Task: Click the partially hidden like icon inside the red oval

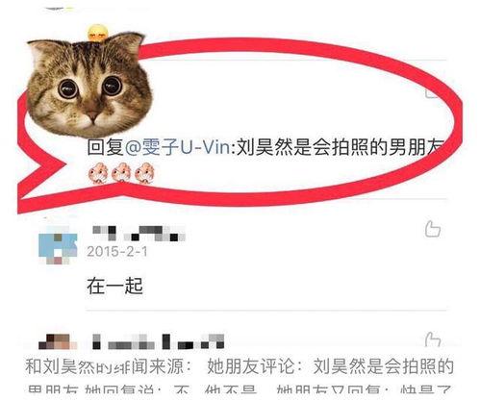Action: point(432,93)
